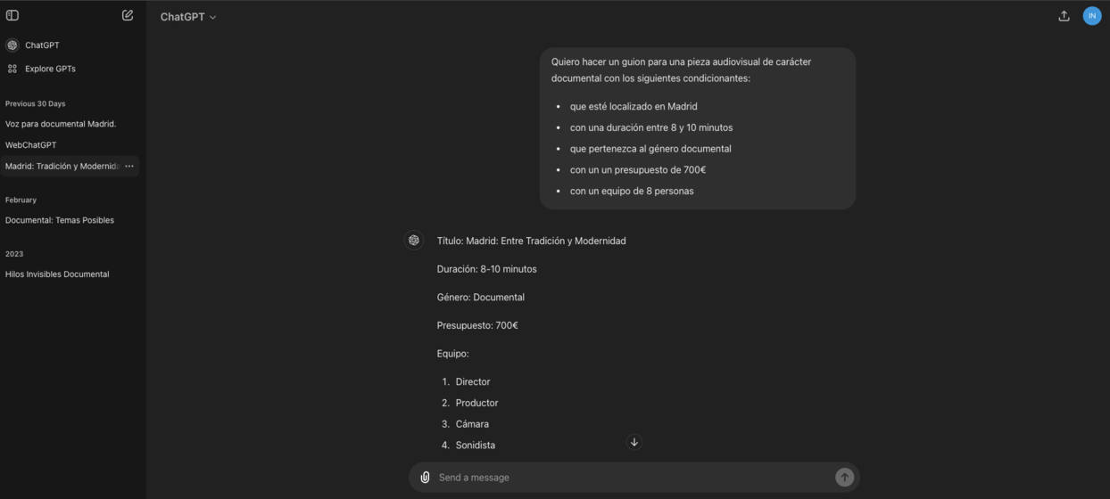Click the assistant avatar beside the response
Viewport: 1110px width, 499px height.
coord(414,241)
